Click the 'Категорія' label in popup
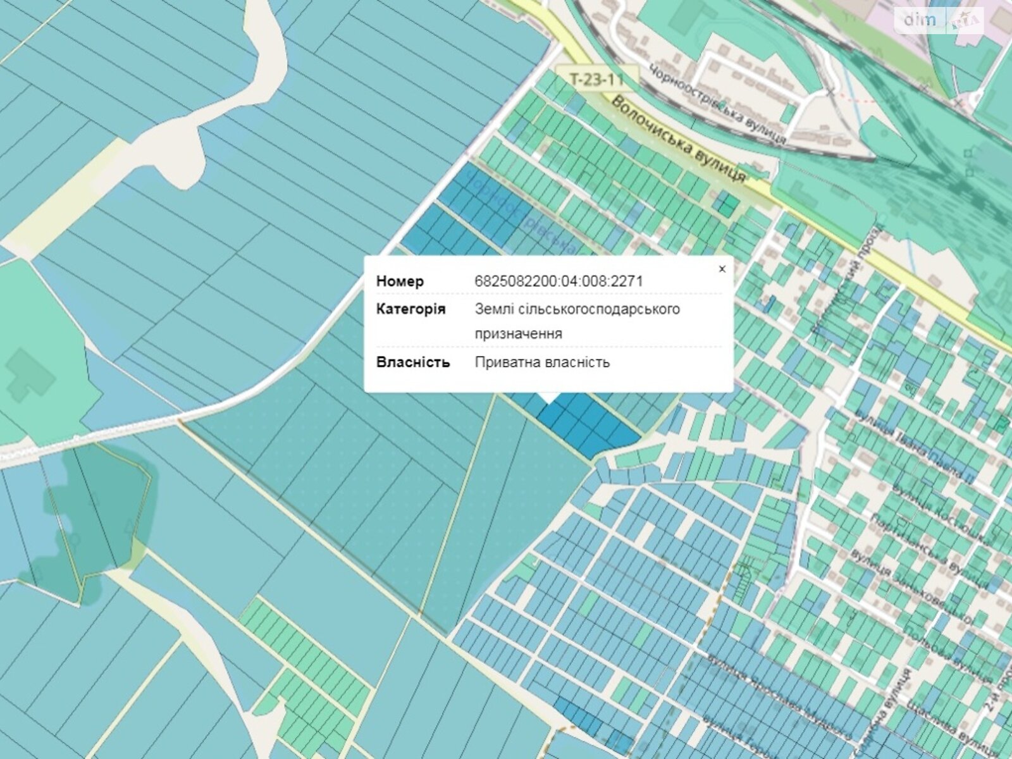Image resolution: width=1012 pixels, height=759 pixels. [410, 309]
